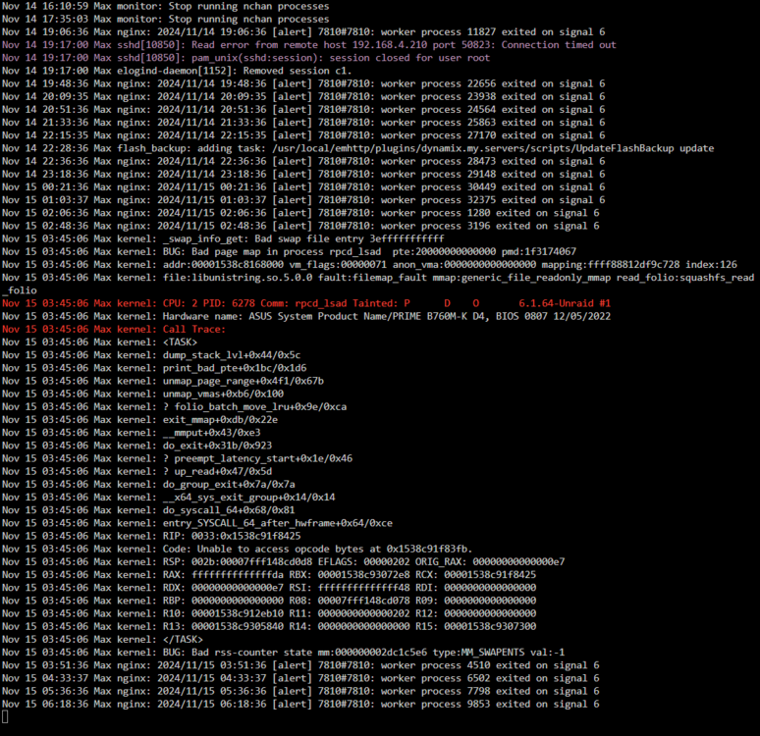
Task: Click the nginx 'worker process 6502' line
Action: point(300,678)
